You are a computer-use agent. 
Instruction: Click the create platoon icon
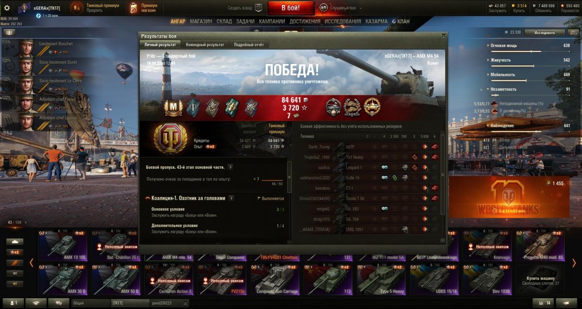point(259,8)
